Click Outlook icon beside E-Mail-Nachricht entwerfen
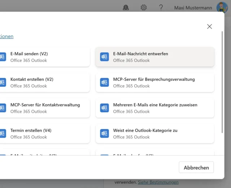Viewport: 231px width, 188px height. pos(104,57)
